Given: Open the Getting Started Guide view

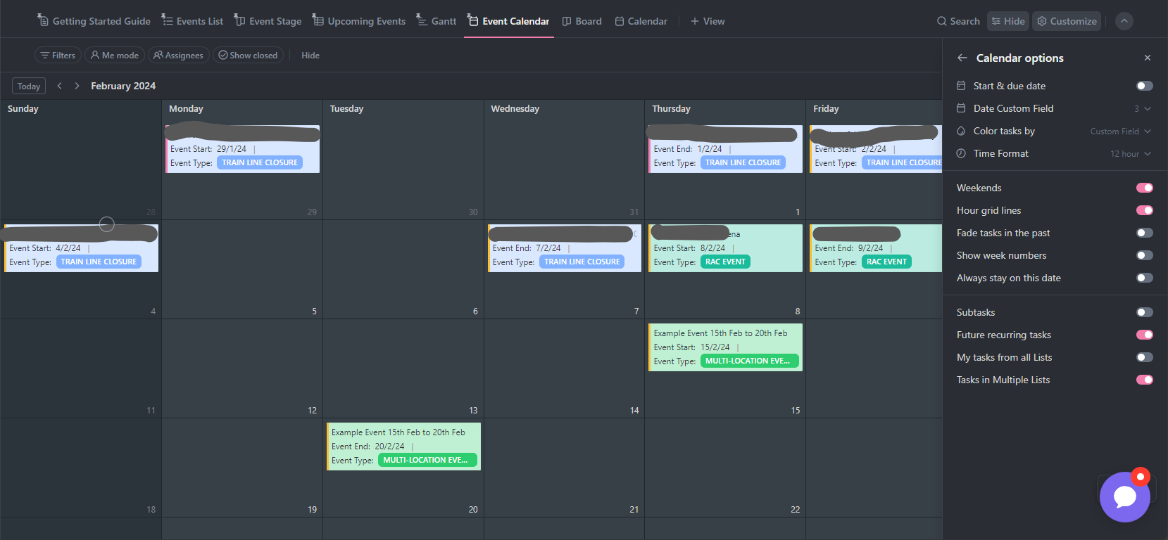Looking at the screenshot, I should coord(94,21).
